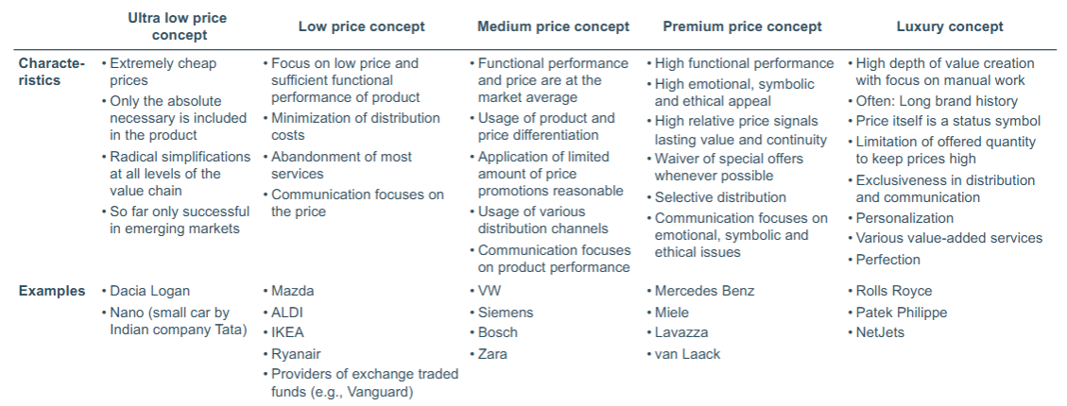The width and height of the screenshot is (1067, 406).
Task: Click the Lavazza entry
Action: point(681,332)
